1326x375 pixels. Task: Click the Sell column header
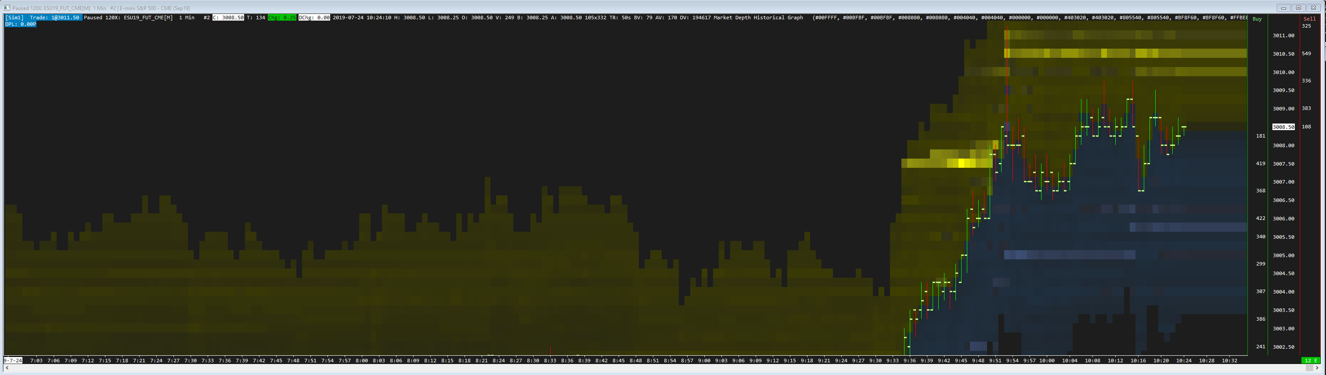point(1309,19)
